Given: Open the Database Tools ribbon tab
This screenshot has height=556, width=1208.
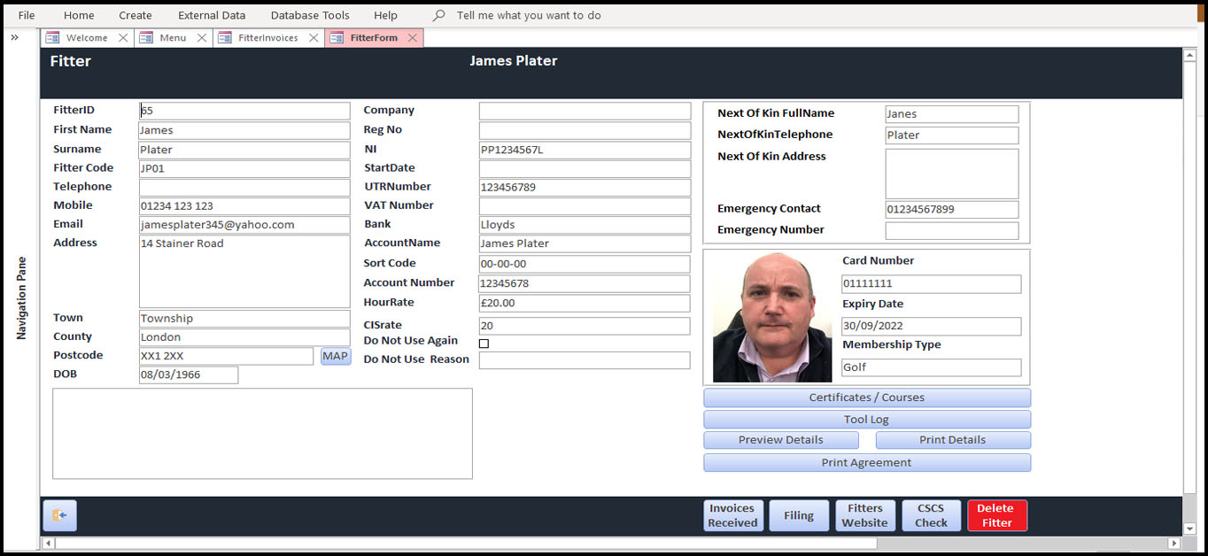Looking at the screenshot, I should pyautogui.click(x=310, y=15).
